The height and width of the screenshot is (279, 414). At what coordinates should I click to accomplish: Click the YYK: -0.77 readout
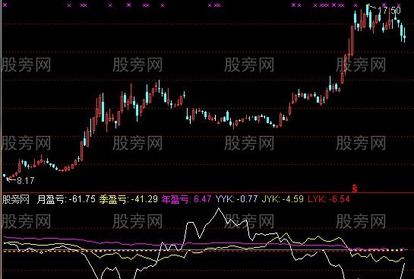click(x=236, y=199)
